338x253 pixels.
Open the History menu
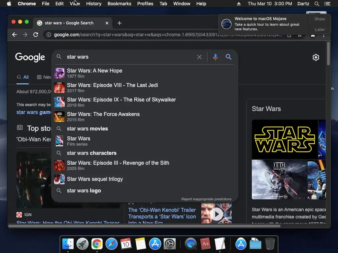pos(94,4)
